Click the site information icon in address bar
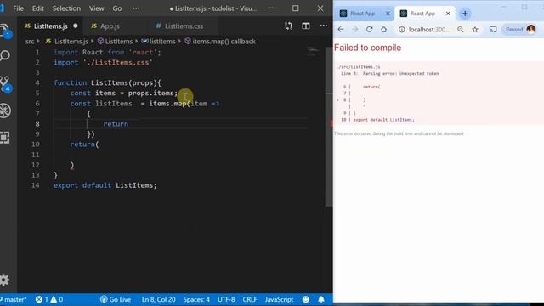 click(401, 30)
